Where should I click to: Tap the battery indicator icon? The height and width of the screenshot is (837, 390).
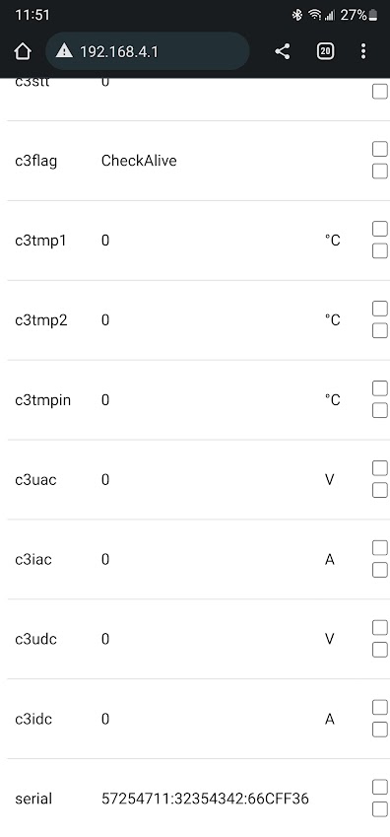pos(373,15)
